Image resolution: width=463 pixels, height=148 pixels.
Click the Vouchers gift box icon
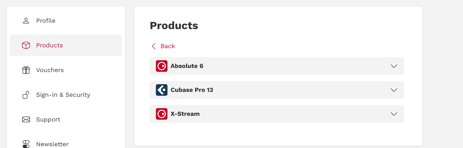[26, 70]
